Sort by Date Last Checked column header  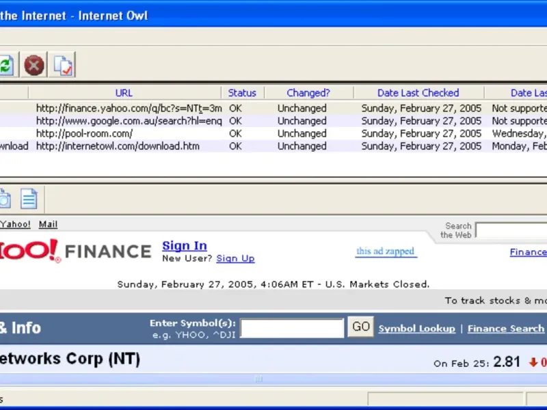418,93
